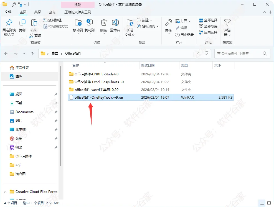Open the Properties wrench icon
The width and height of the screenshot is (274, 207).
coord(168,23)
